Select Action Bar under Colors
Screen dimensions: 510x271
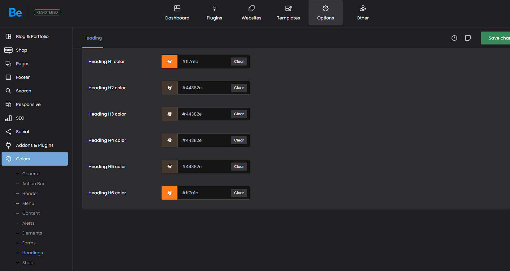point(33,184)
